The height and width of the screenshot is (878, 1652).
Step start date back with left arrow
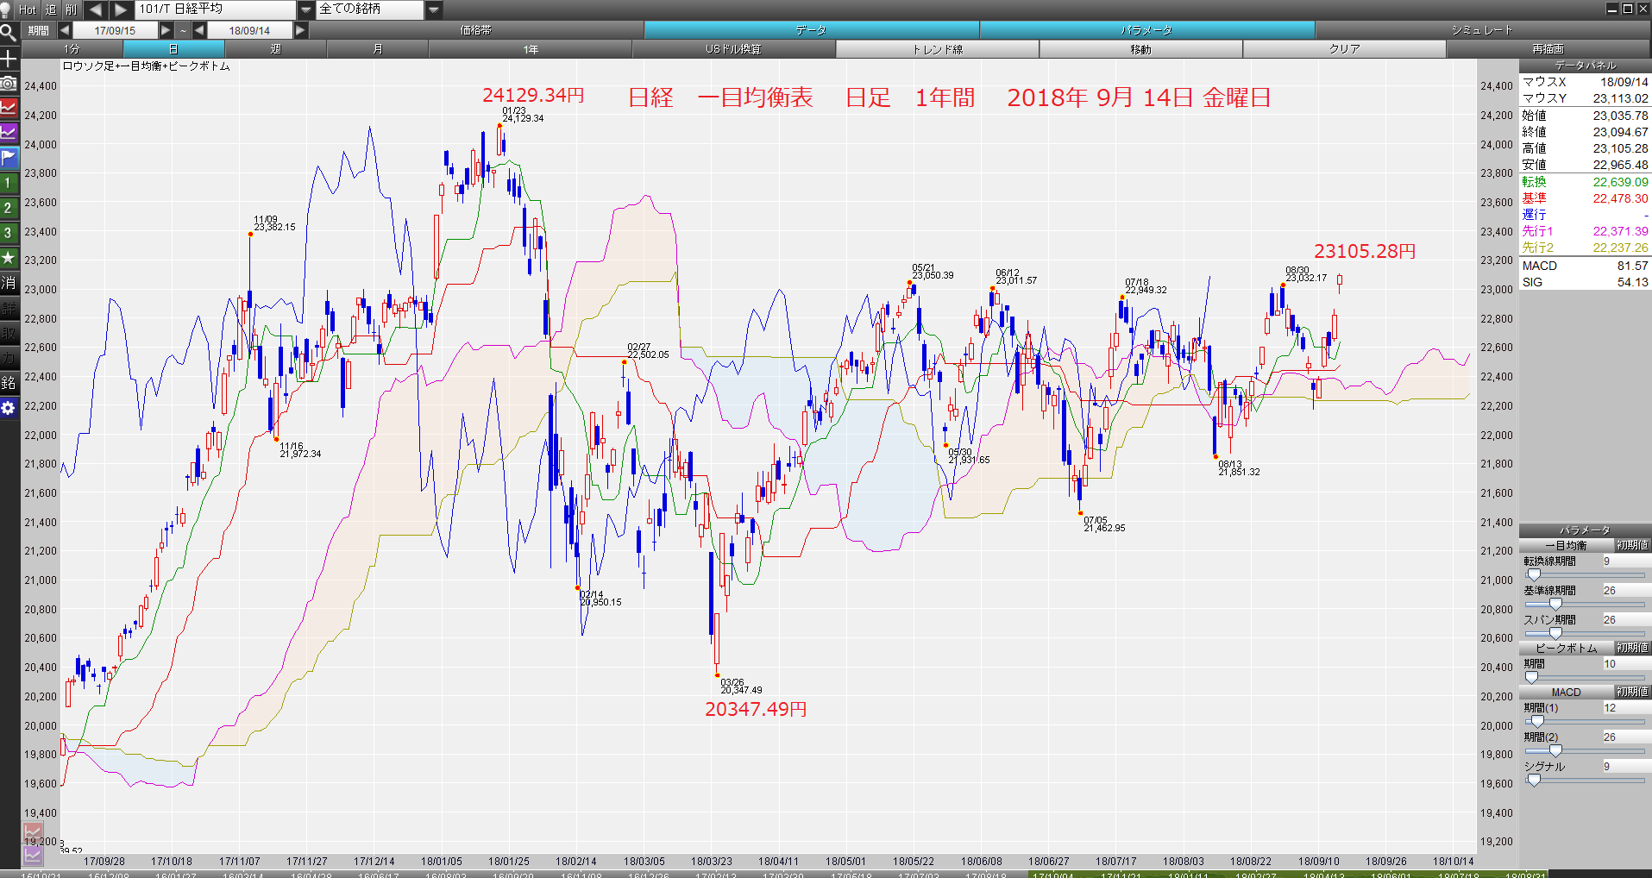click(x=65, y=30)
